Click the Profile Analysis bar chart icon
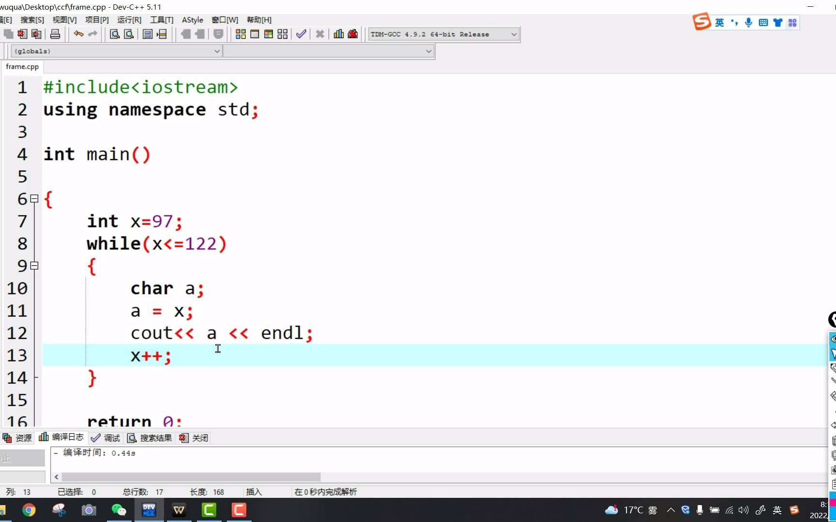 click(x=339, y=34)
